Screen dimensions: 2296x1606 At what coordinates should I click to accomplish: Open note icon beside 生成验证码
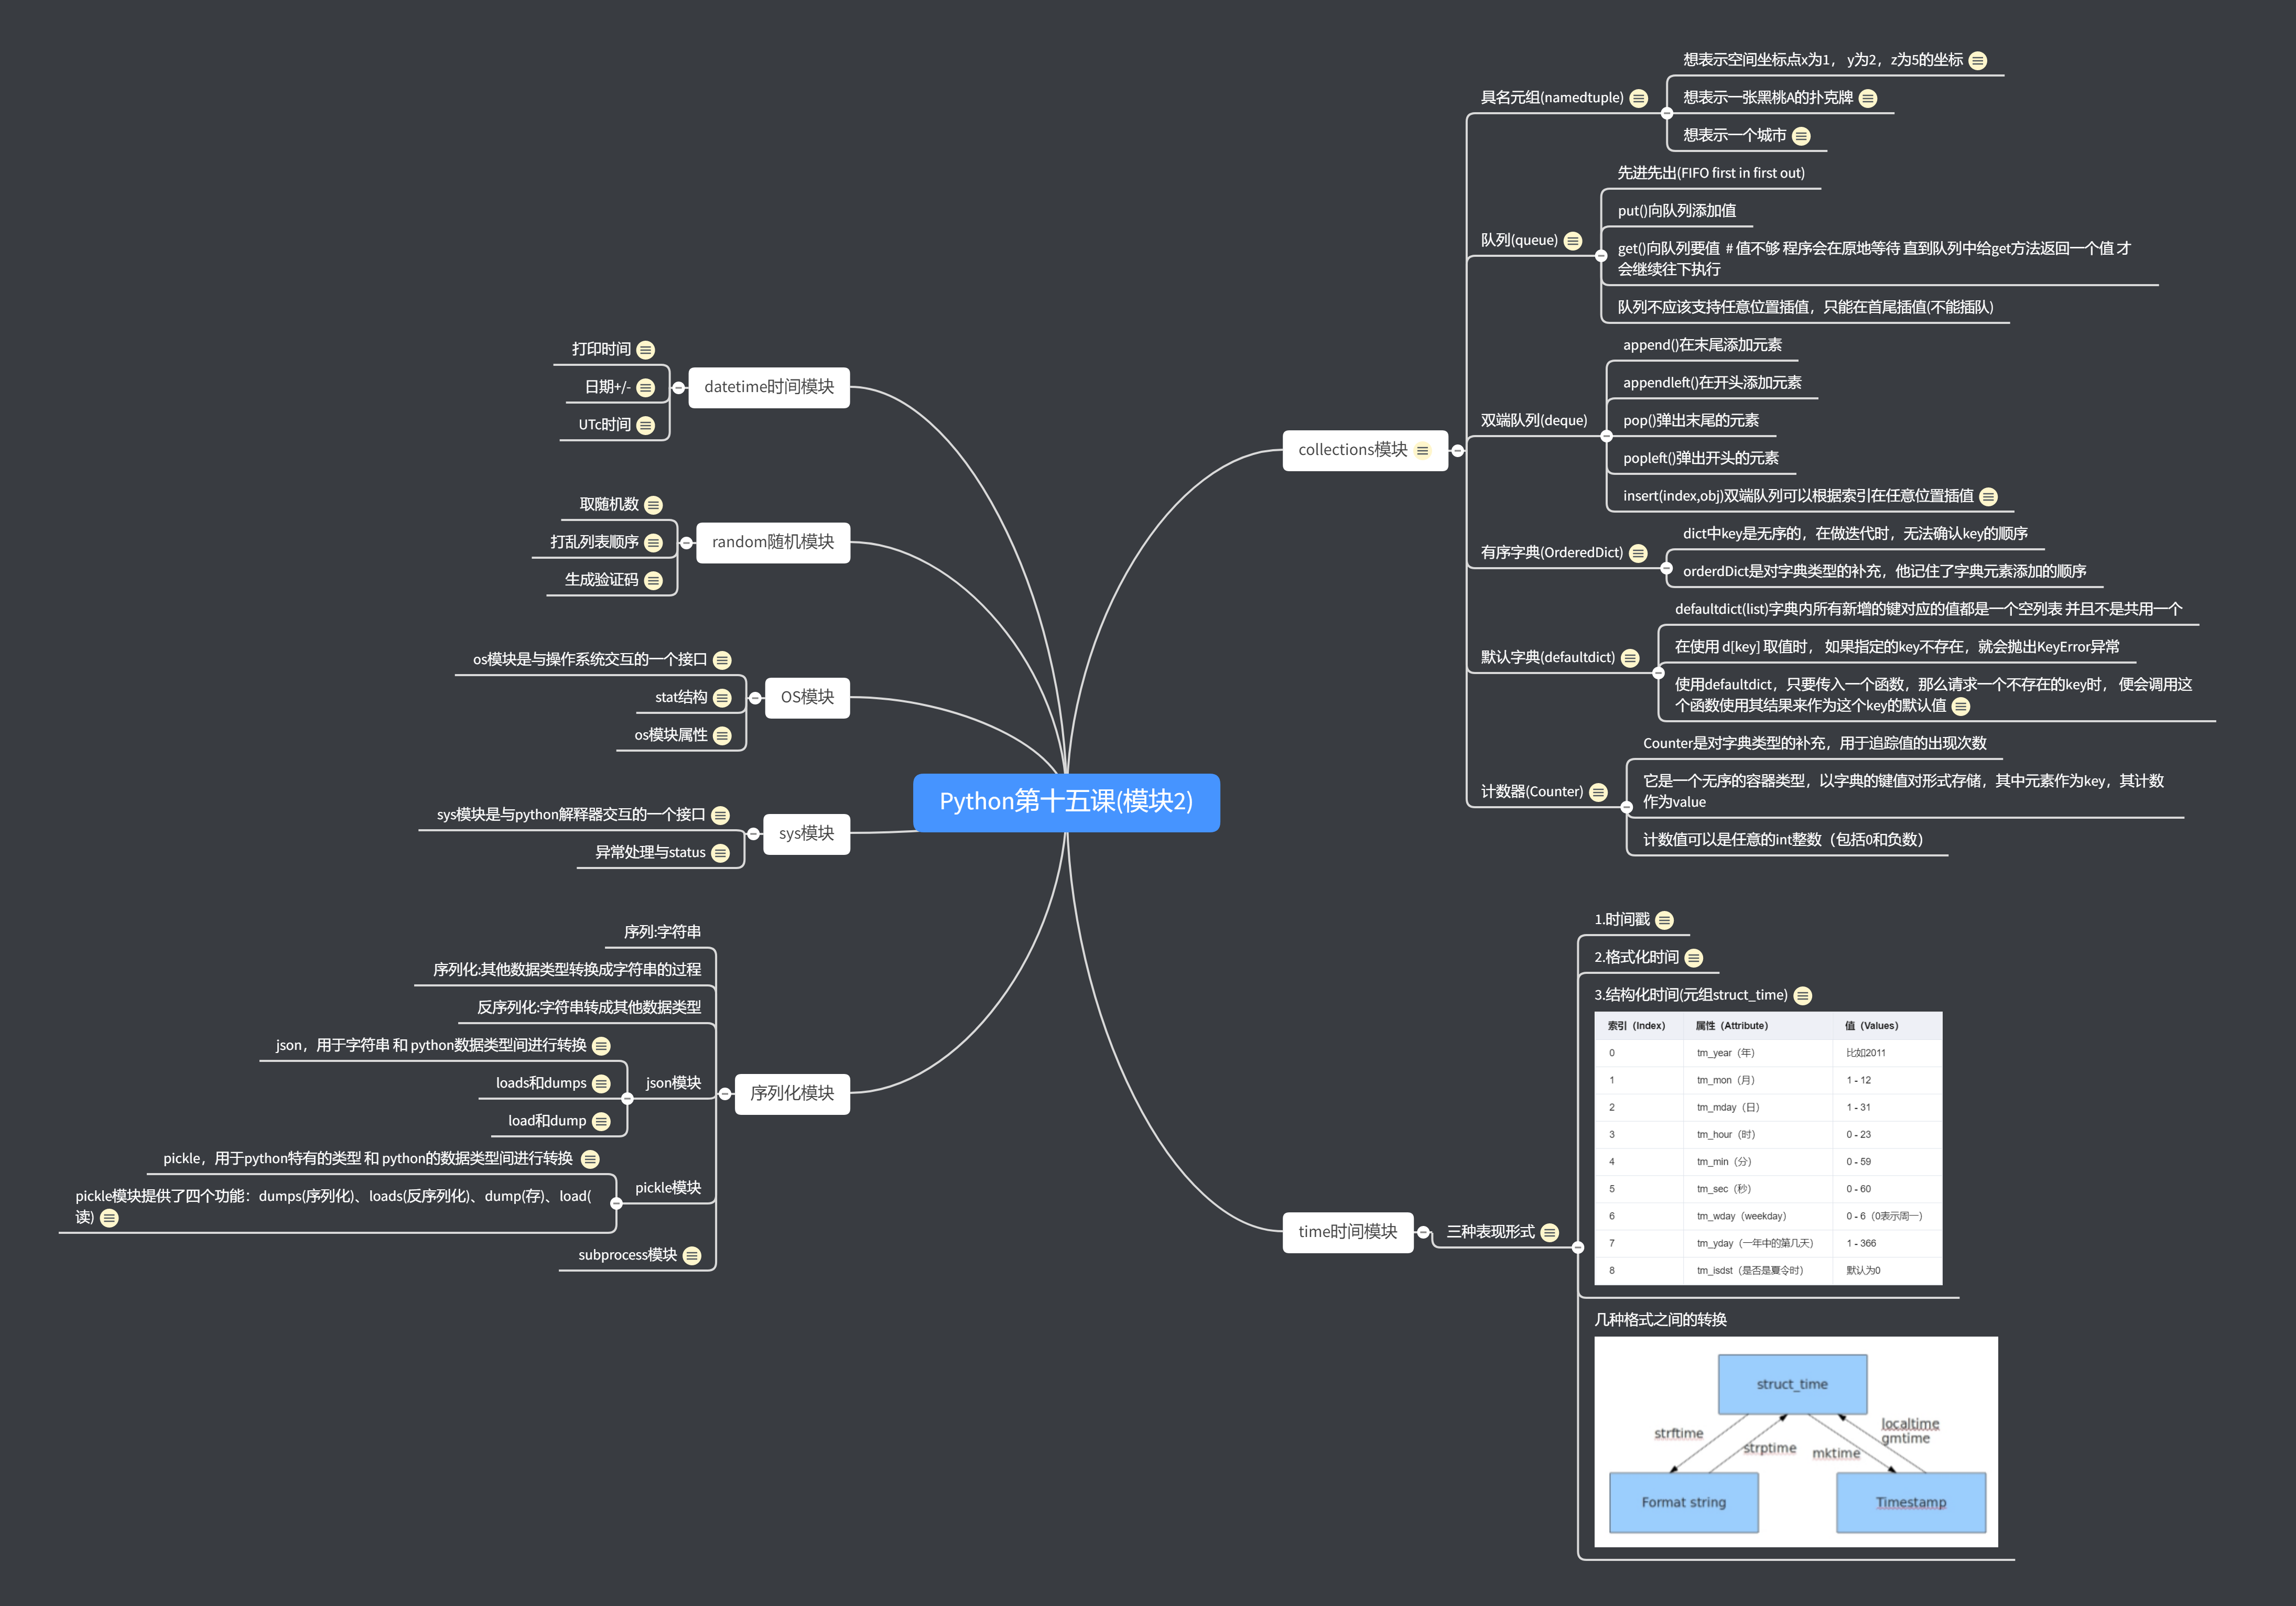pyautogui.click(x=654, y=581)
